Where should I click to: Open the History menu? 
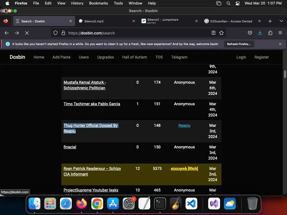(77, 3)
